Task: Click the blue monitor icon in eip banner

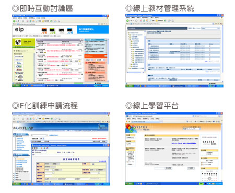Action: 70,31
